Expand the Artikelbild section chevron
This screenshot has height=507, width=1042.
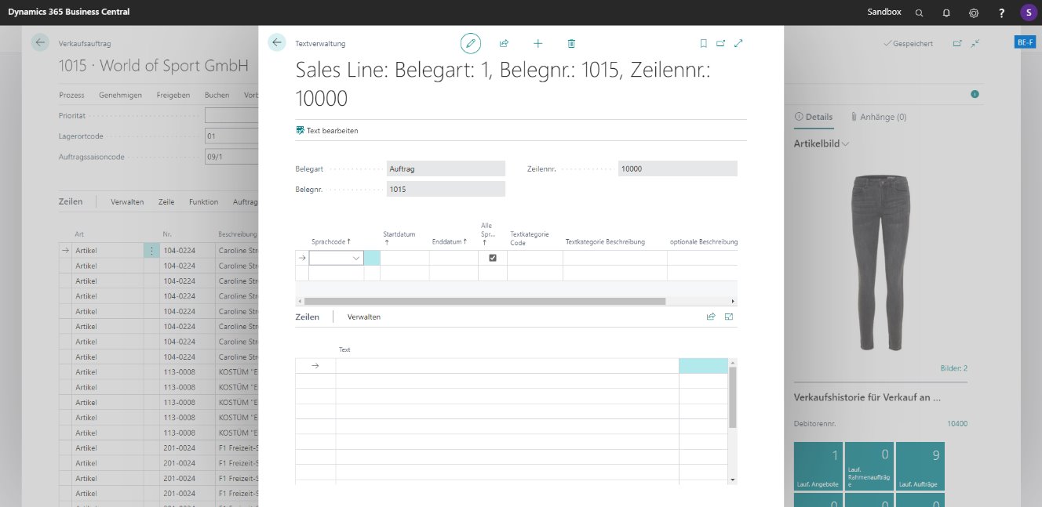845,144
